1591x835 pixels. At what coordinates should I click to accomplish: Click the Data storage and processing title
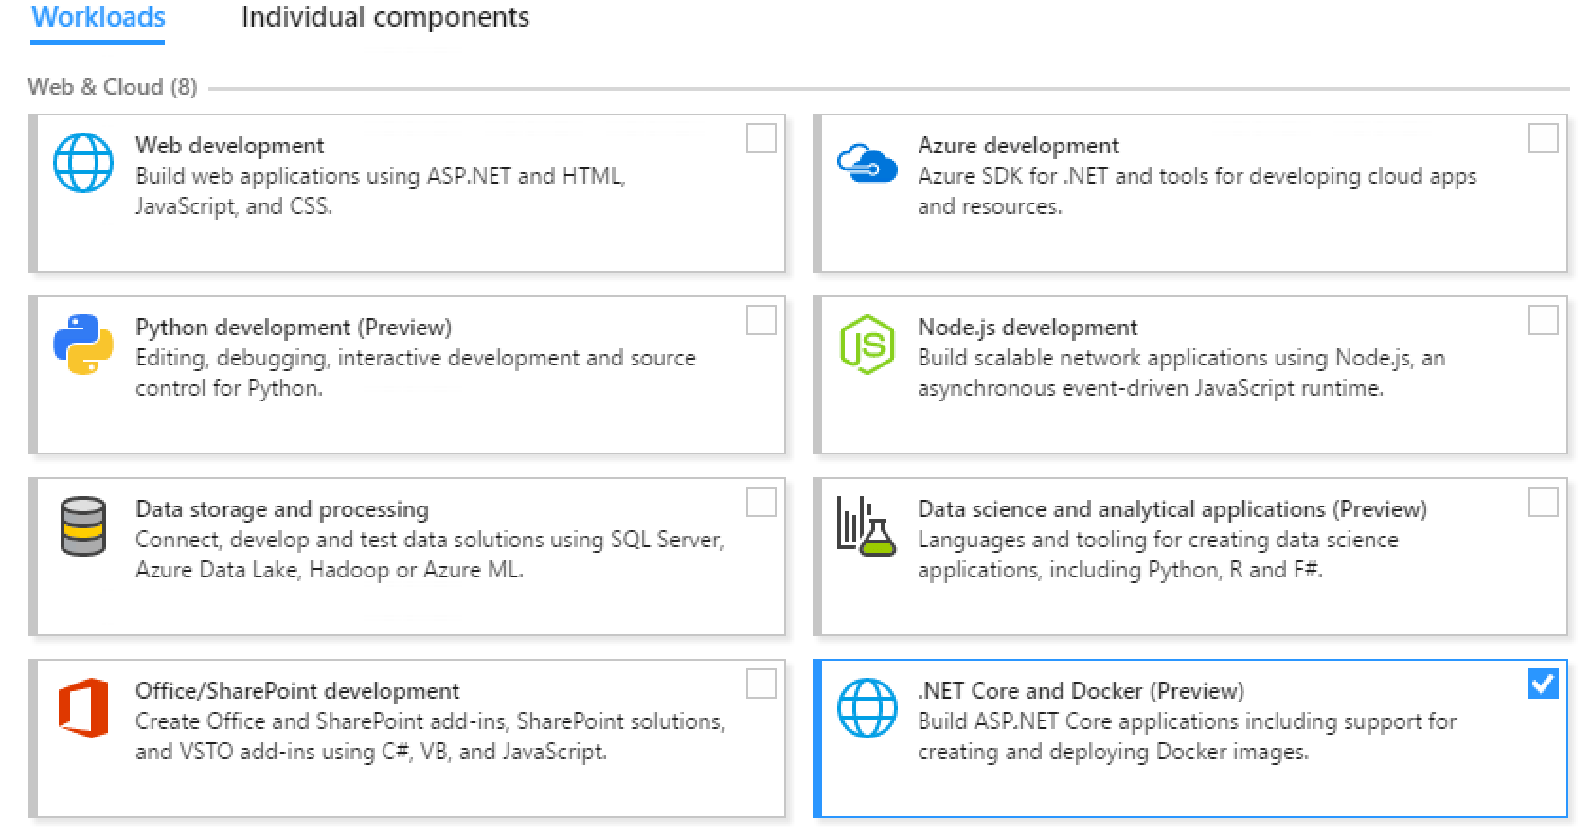point(282,509)
